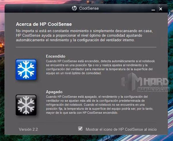
Task: Click the HP logo in the title bar
Action: [74, 8]
